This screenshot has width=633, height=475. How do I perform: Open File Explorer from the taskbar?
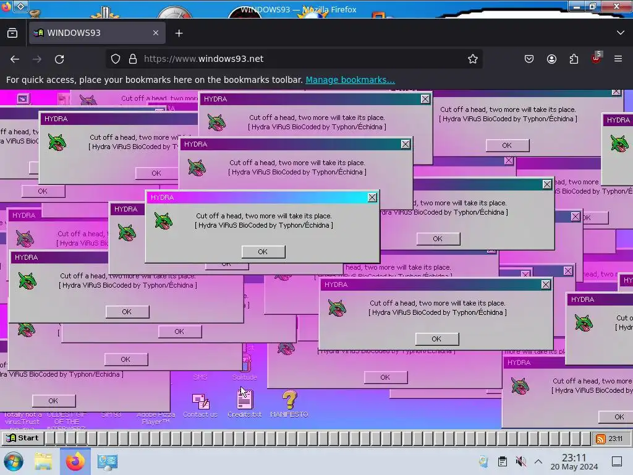coord(43,461)
